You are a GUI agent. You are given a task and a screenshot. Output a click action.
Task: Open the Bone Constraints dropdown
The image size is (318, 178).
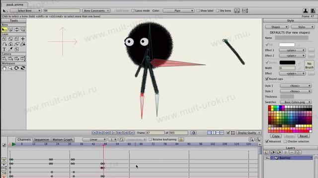pyautogui.click(x=96, y=10)
